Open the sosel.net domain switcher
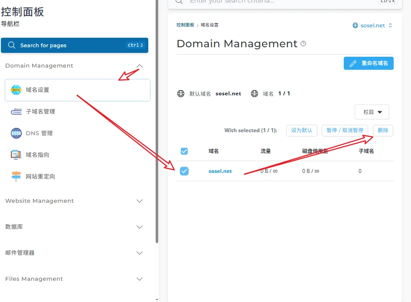Viewport: 411px width, 302px height. (372, 26)
